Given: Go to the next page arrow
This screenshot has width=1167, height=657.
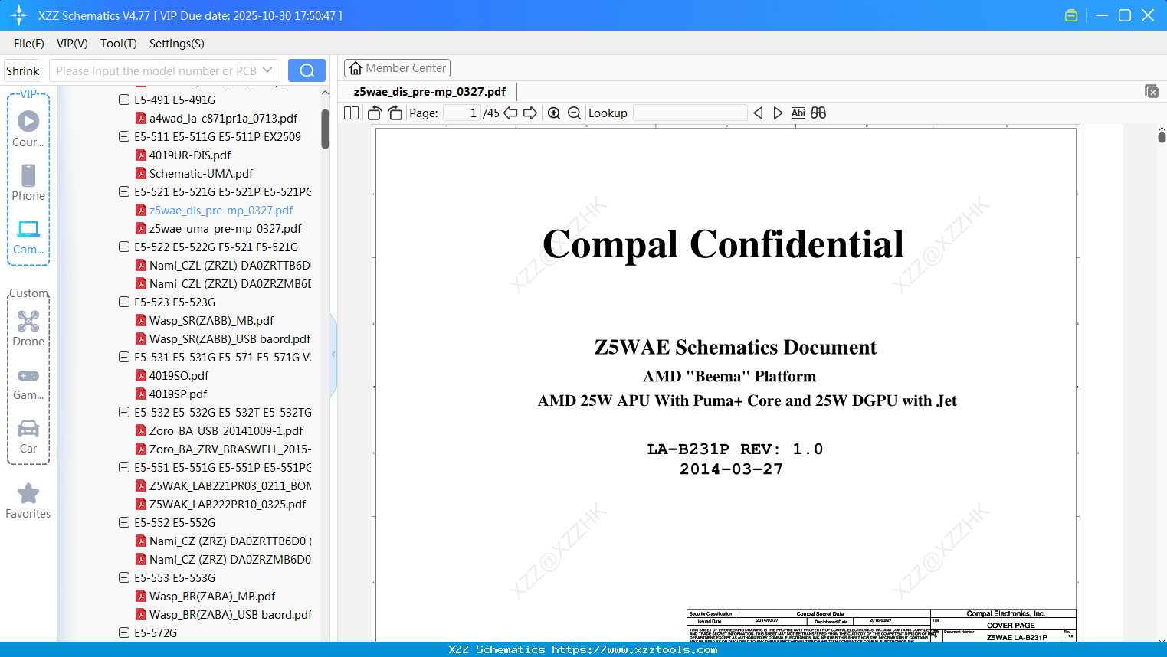Looking at the screenshot, I should (530, 113).
